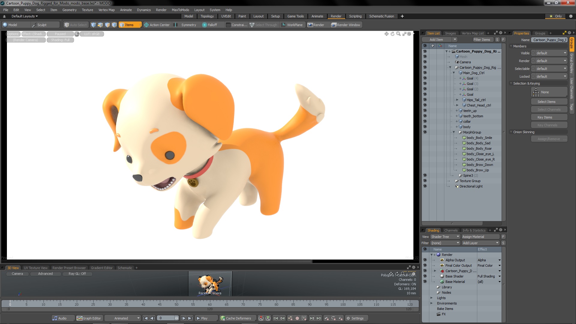Switch to Items selection mode
This screenshot has height=324, width=576.
130,25
